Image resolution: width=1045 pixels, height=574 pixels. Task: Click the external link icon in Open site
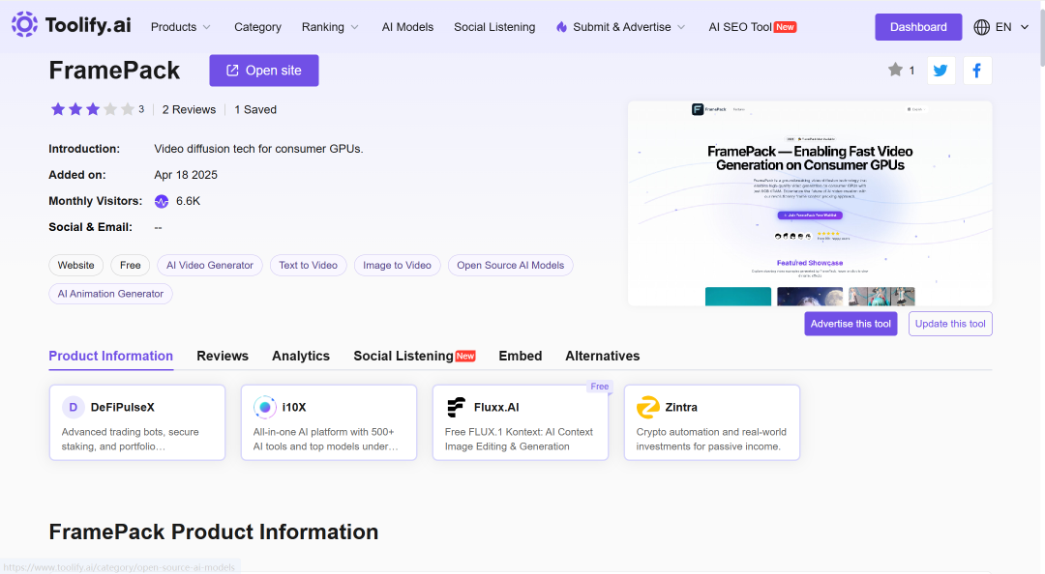[x=232, y=71]
